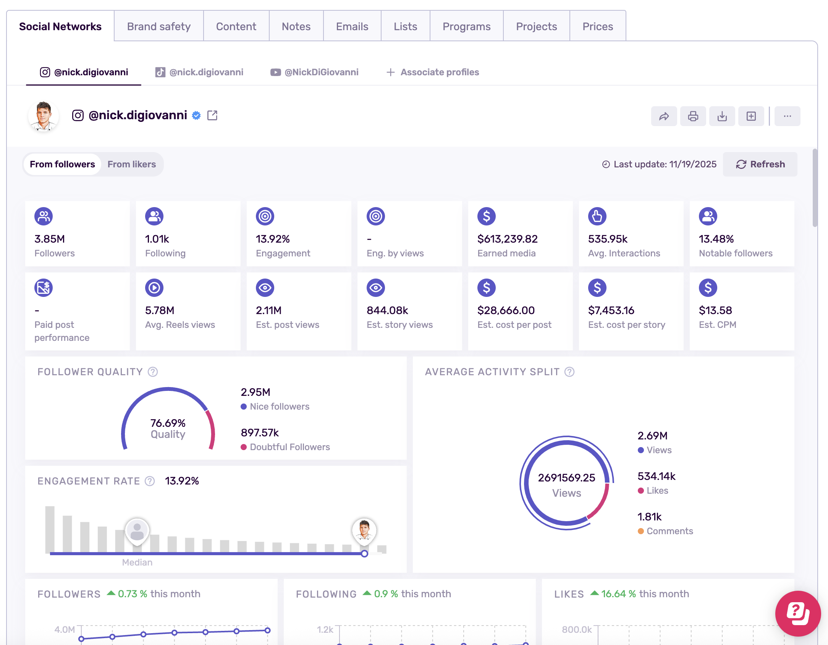Click the download report icon

point(722,116)
